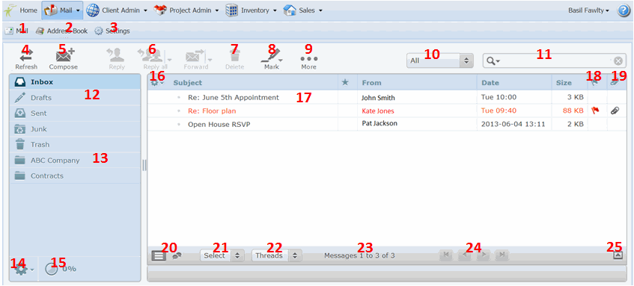Toggle read dot for Re: Floor plan
The image size is (634, 286).
[179, 111]
